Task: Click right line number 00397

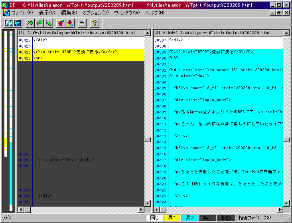Action: pos(160,40)
